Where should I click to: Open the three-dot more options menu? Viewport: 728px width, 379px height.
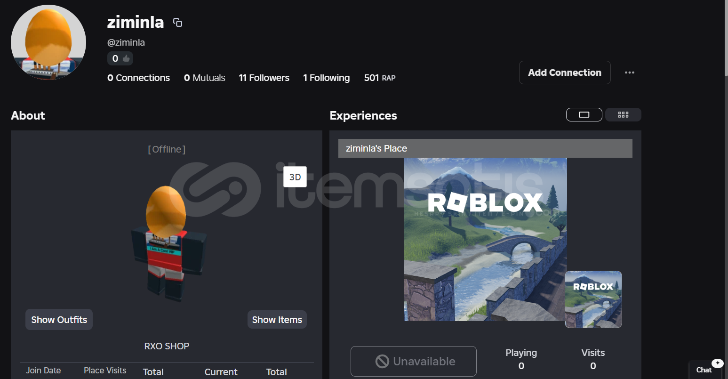630,73
